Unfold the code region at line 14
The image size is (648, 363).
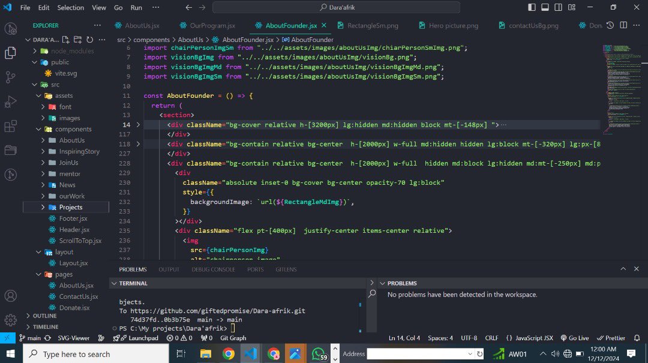138,124
